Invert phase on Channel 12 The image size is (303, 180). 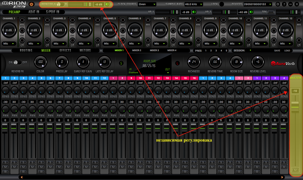[x=299, y=45]
